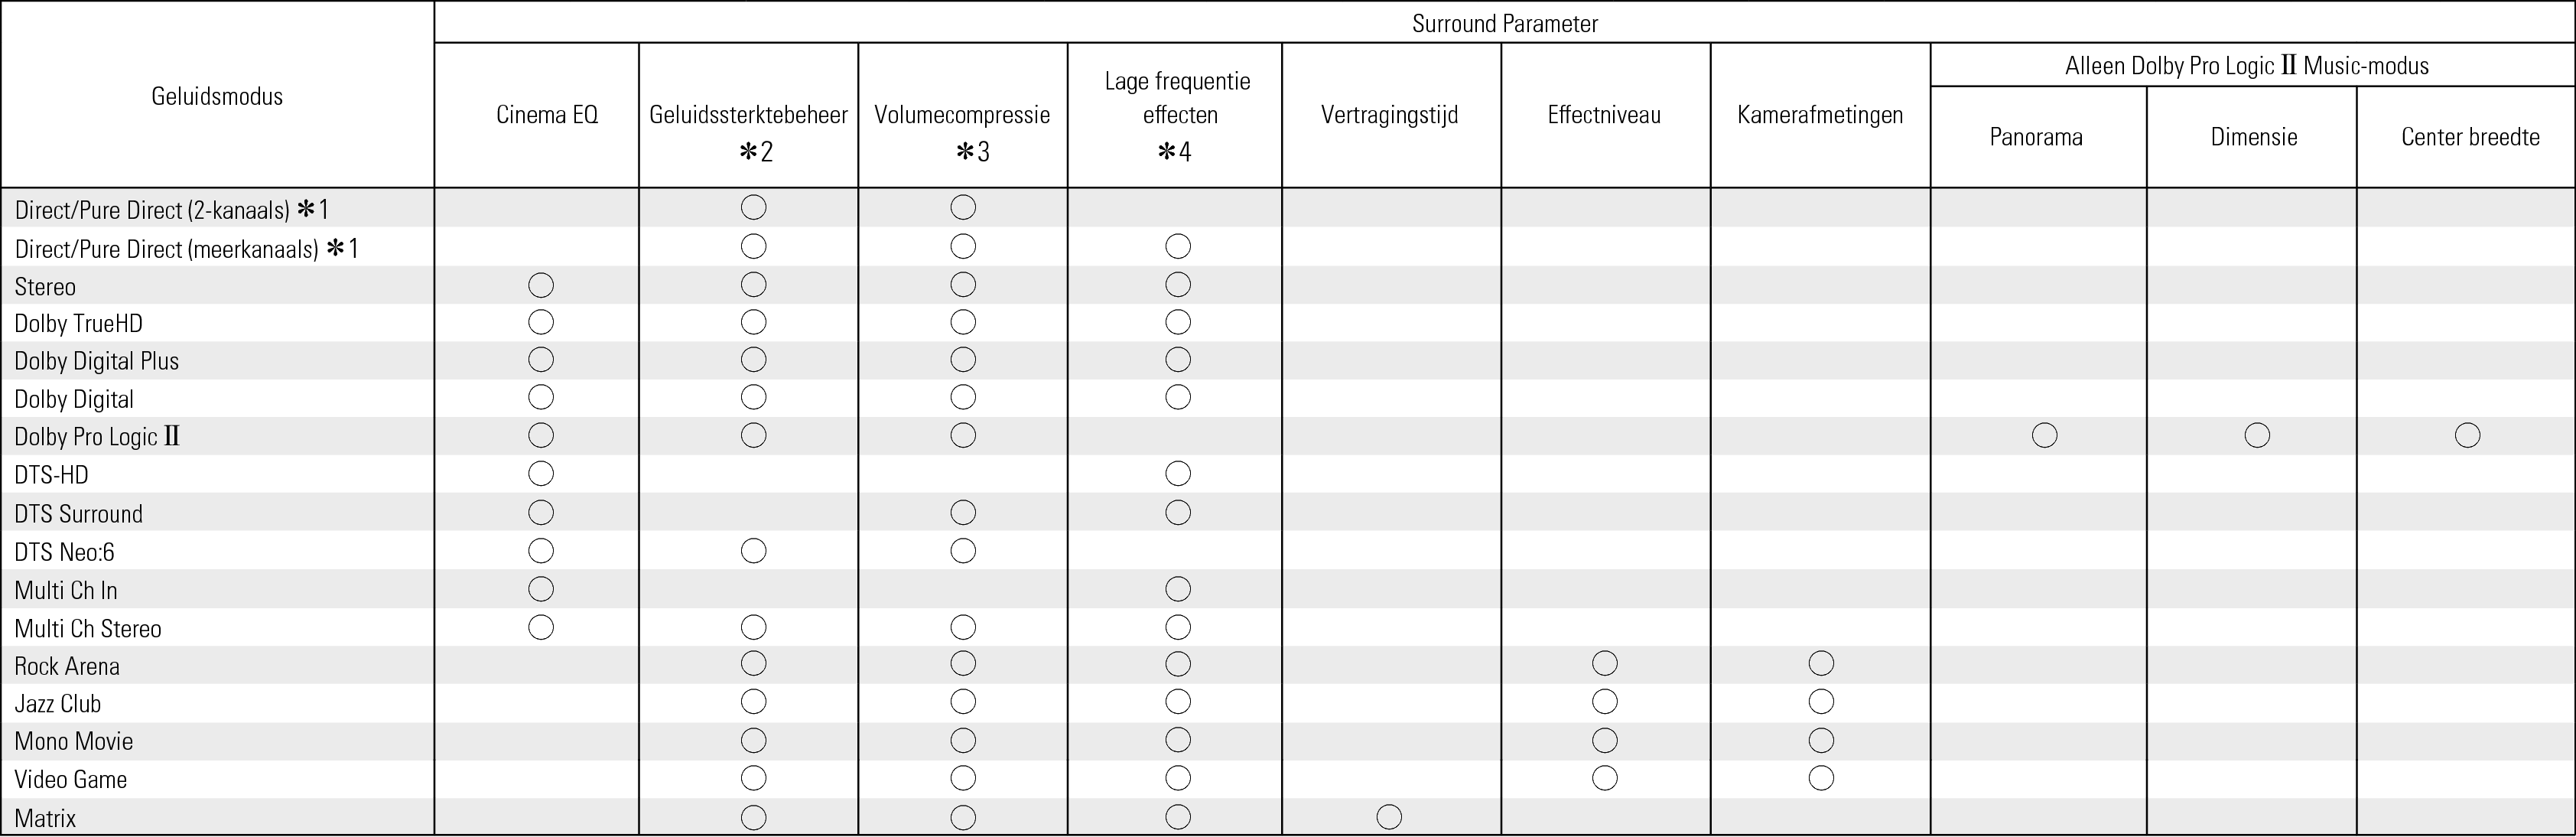2576x837 pixels.
Task: Click the Geluidsmodus column header
Action: (217, 96)
